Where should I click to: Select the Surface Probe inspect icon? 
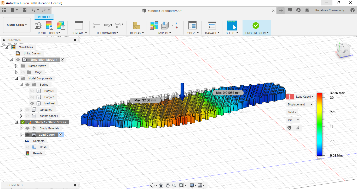(164, 26)
